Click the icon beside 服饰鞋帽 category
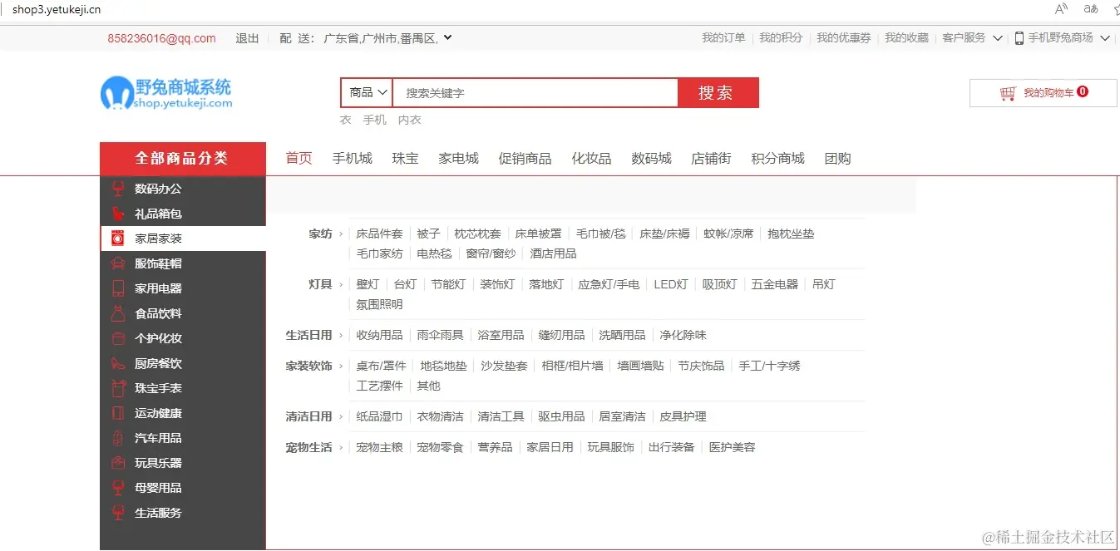 coord(118,263)
